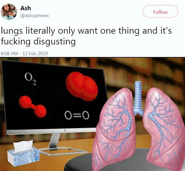Screen dimensions: 185x171
Task: Select the red ball-and-stick molecule
Action: [33, 107]
